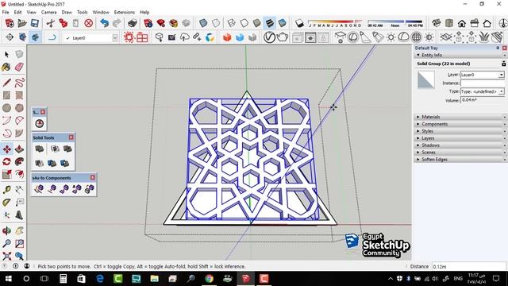The image size is (508, 286).
Task: Toggle the Wireframe style
Action: pyautogui.click(x=231, y=23)
